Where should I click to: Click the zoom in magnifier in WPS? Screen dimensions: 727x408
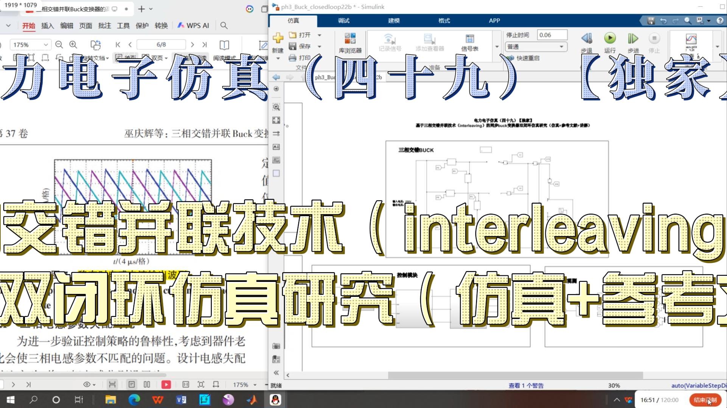click(73, 45)
